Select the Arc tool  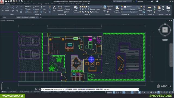coord(17,8)
